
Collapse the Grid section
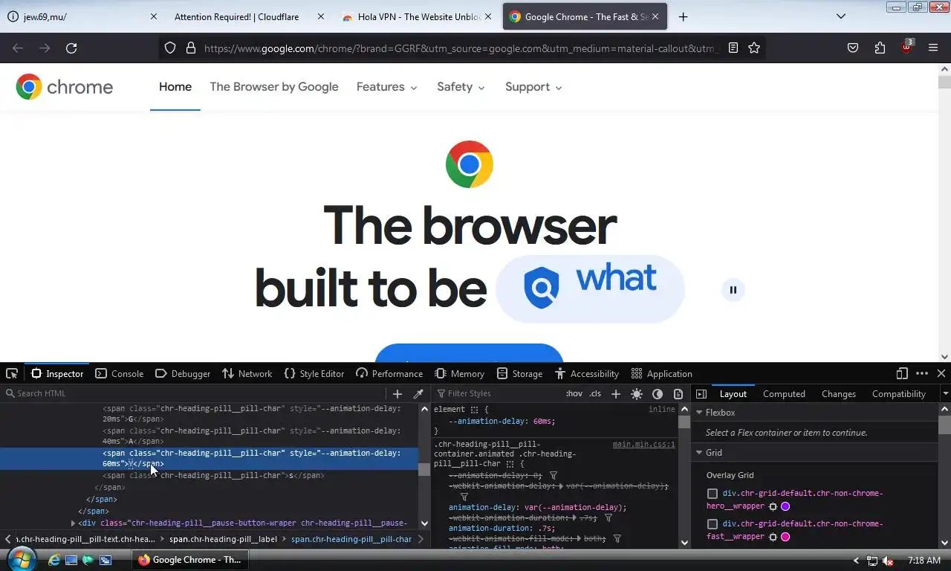pyautogui.click(x=699, y=453)
